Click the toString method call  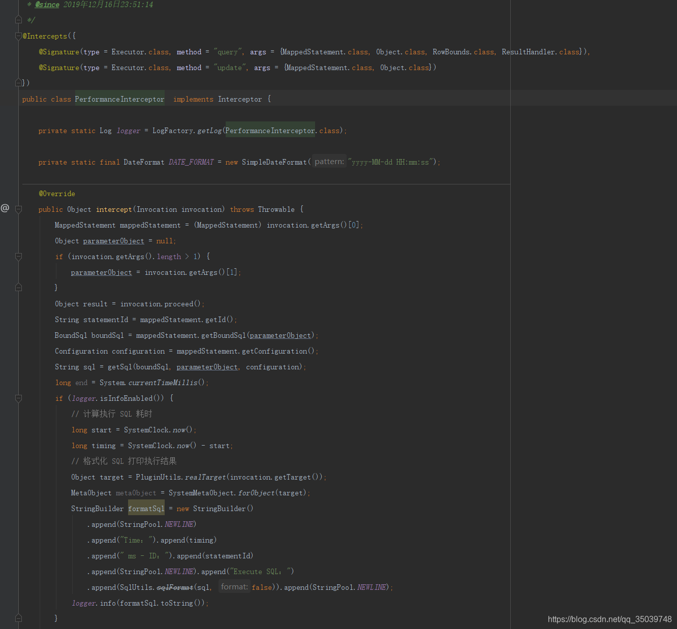177,603
